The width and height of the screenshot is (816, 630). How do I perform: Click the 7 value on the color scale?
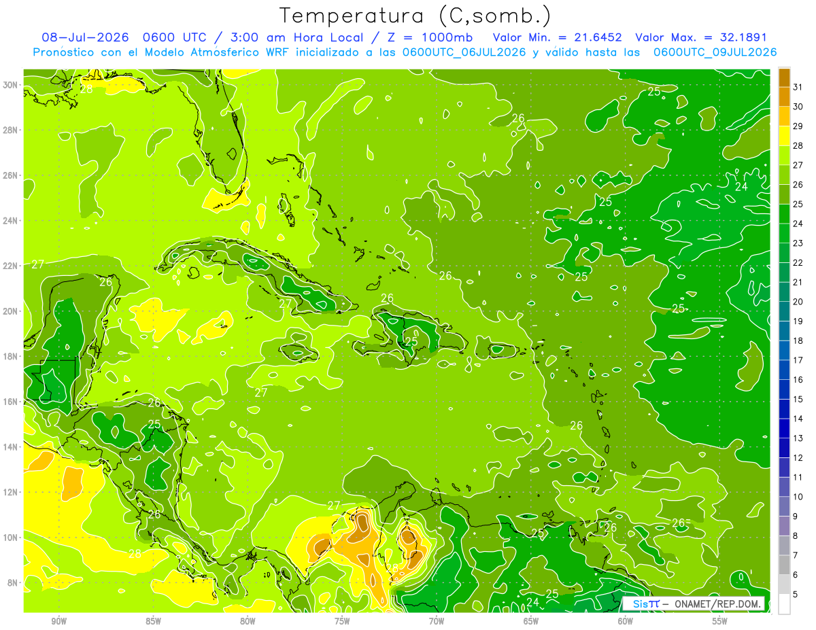point(796,555)
